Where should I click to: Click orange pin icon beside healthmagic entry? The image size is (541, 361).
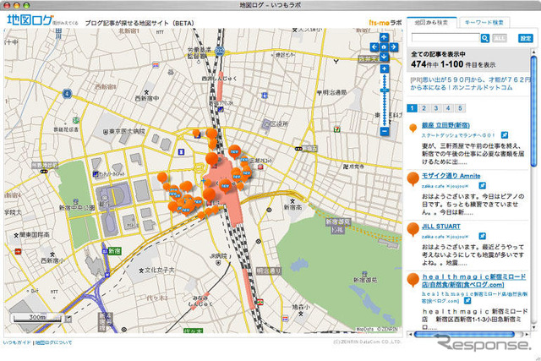[413, 280]
